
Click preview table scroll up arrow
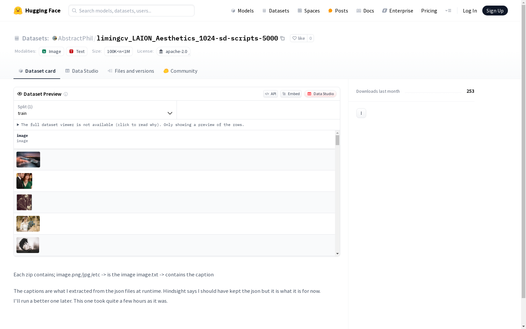337,133
